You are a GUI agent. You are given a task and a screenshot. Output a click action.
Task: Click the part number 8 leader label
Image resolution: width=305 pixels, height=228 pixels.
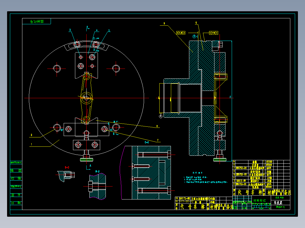164,23
